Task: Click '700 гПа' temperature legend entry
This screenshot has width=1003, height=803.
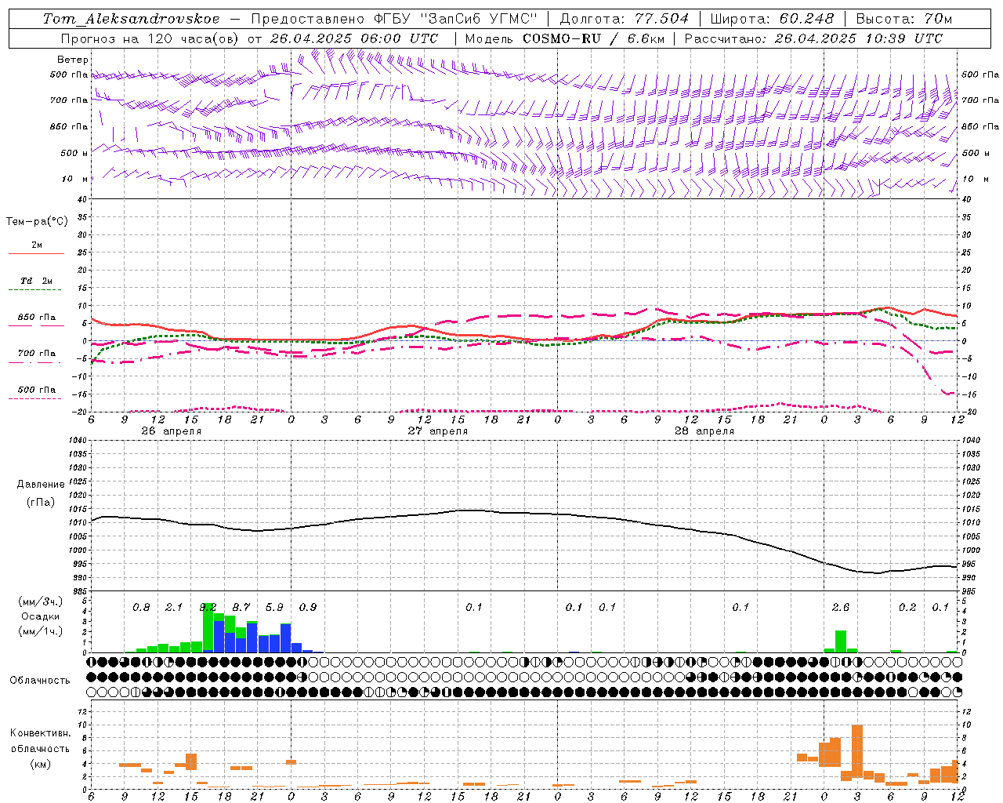Action: tap(37, 354)
